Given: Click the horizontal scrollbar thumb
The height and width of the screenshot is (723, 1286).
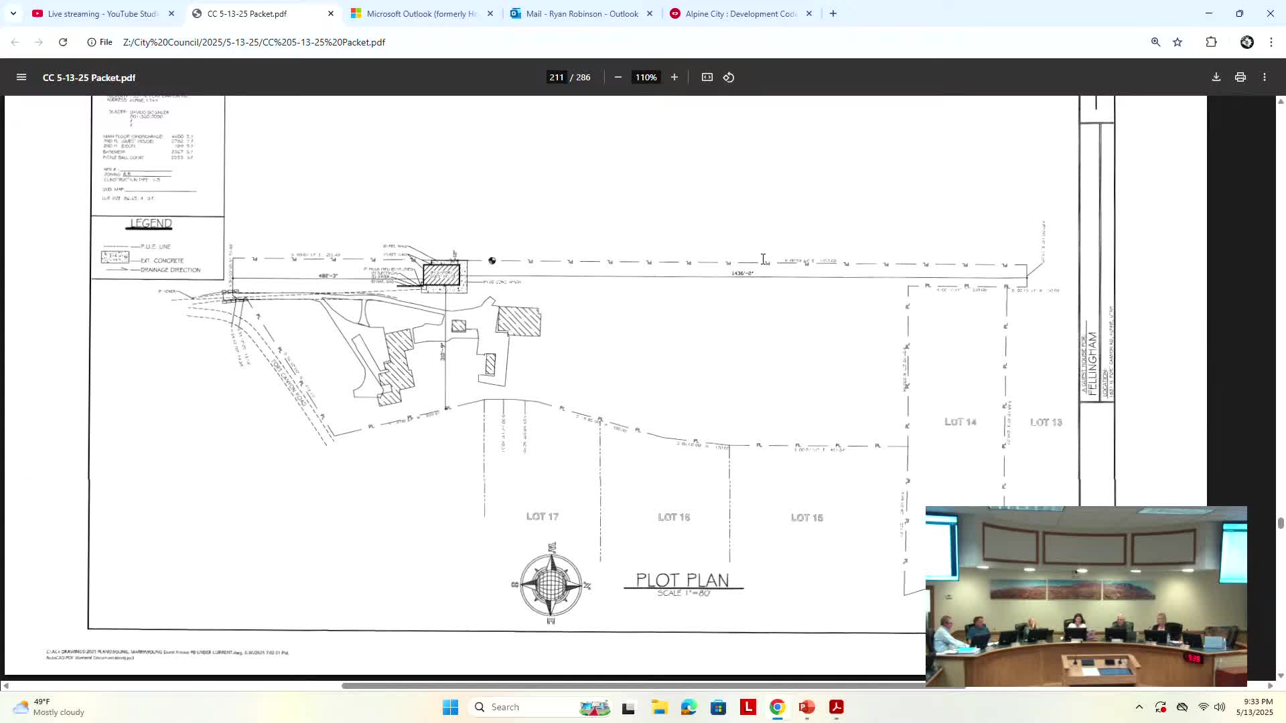Looking at the screenshot, I should [633, 686].
